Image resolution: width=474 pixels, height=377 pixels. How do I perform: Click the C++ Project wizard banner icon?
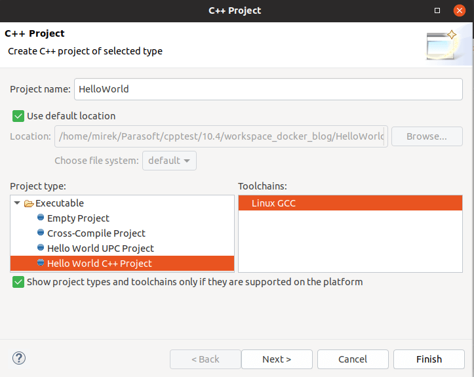pyautogui.click(x=441, y=45)
